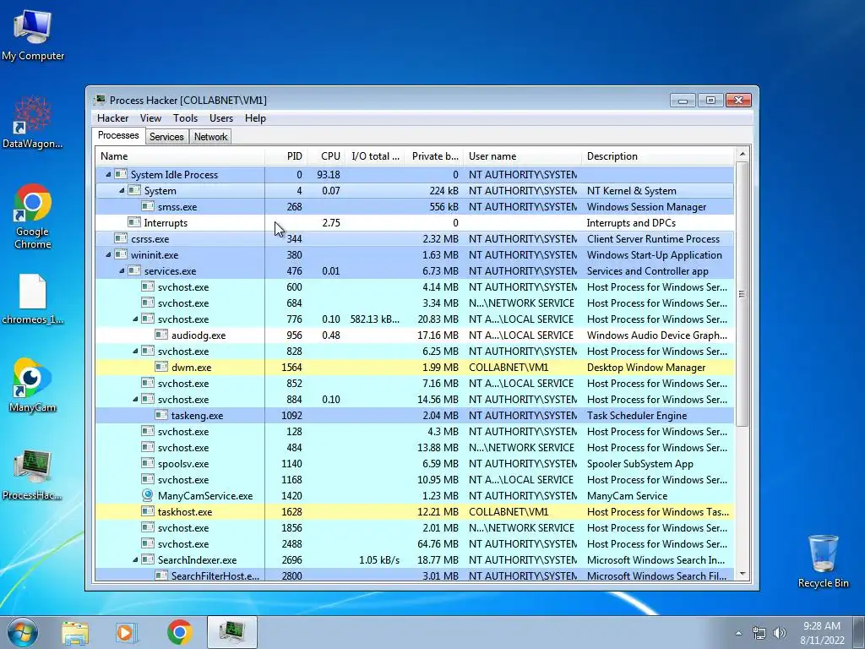This screenshot has height=649, width=865.
Task: Open Chrome from the taskbar
Action: [180, 632]
